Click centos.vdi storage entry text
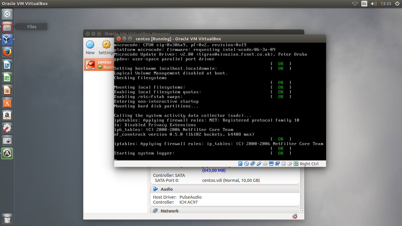Image resolution: width=402 pixels, height=226 pixels. pos(231,180)
